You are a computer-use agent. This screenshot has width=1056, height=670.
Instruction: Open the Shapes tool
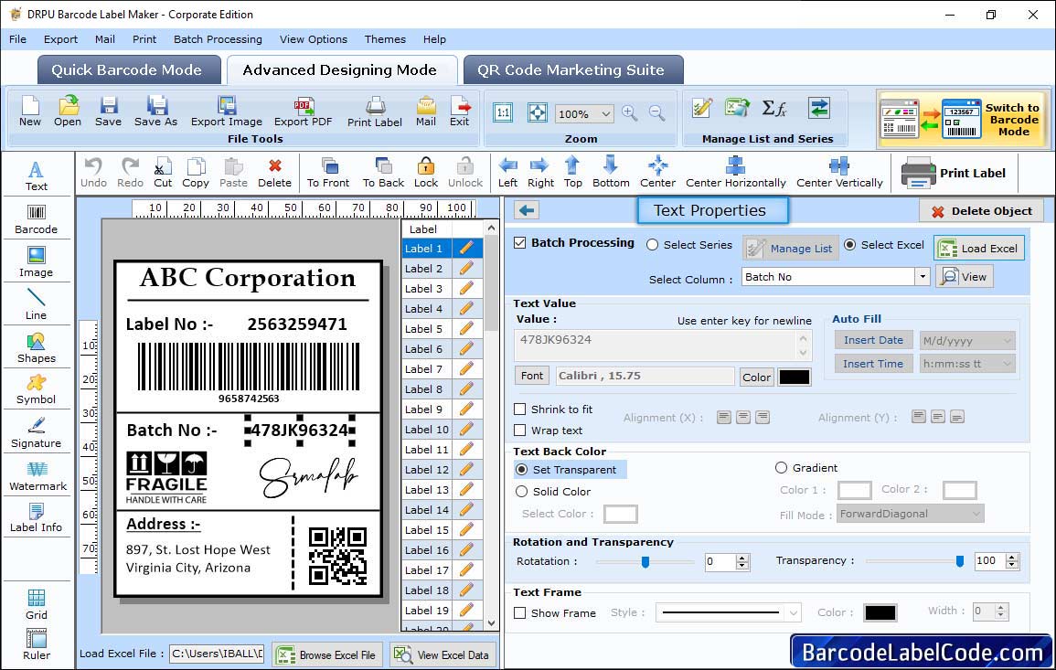(x=37, y=347)
